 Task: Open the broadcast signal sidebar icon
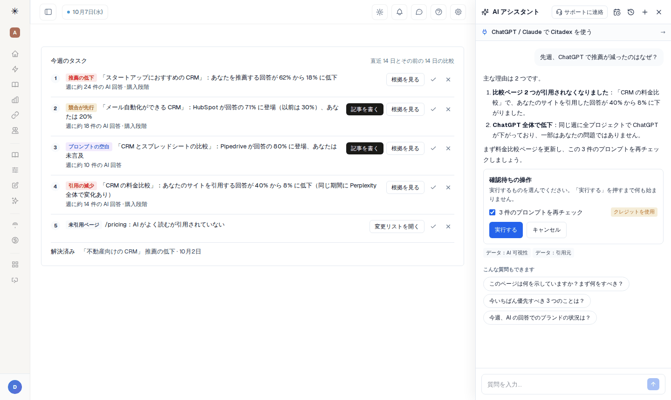coord(15,225)
